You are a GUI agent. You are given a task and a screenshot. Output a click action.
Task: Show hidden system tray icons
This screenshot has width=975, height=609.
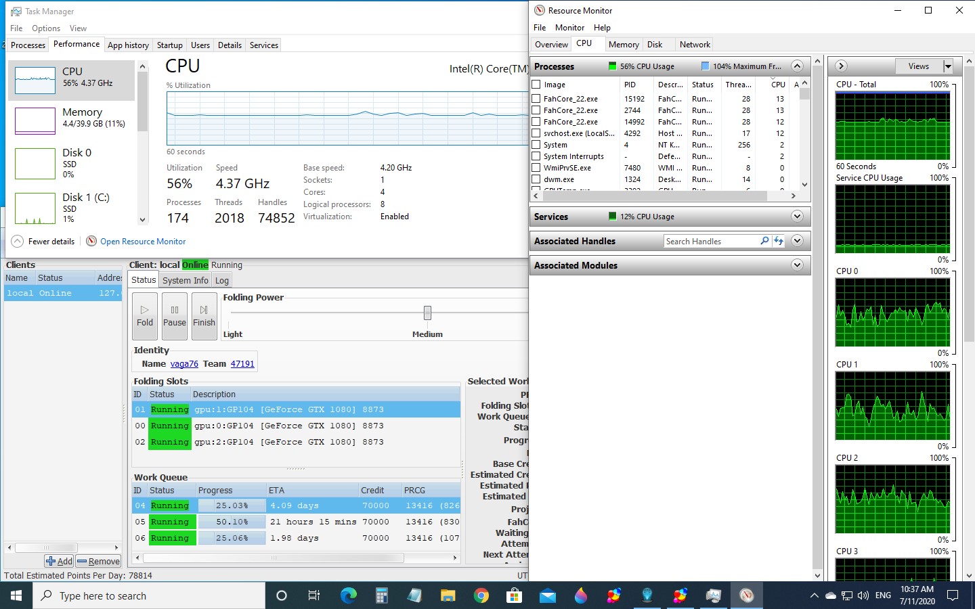click(814, 595)
